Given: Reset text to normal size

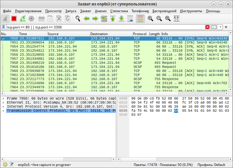Looking at the screenshot, I should tap(168, 19).
